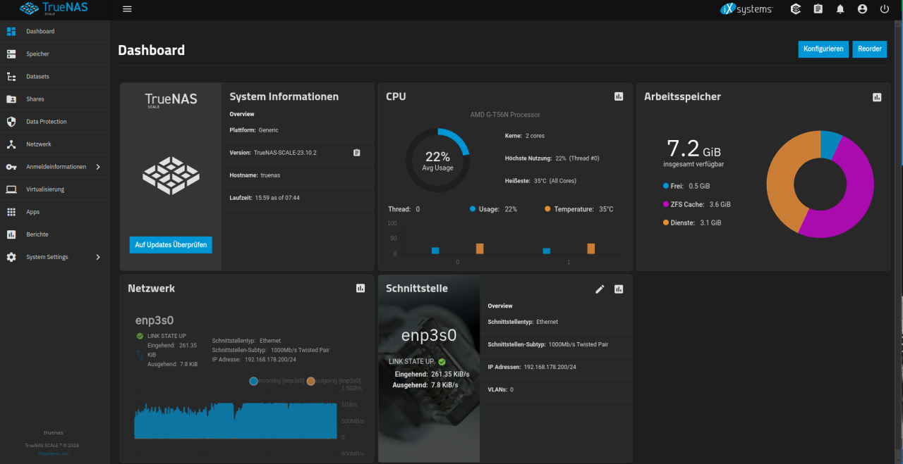Click version text TrueNAS-SCALE-23.10.2
This screenshot has height=464, width=903.
click(x=285, y=153)
